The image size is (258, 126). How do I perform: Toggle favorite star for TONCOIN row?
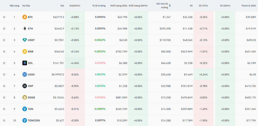pyautogui.click(x=4, y=120)
